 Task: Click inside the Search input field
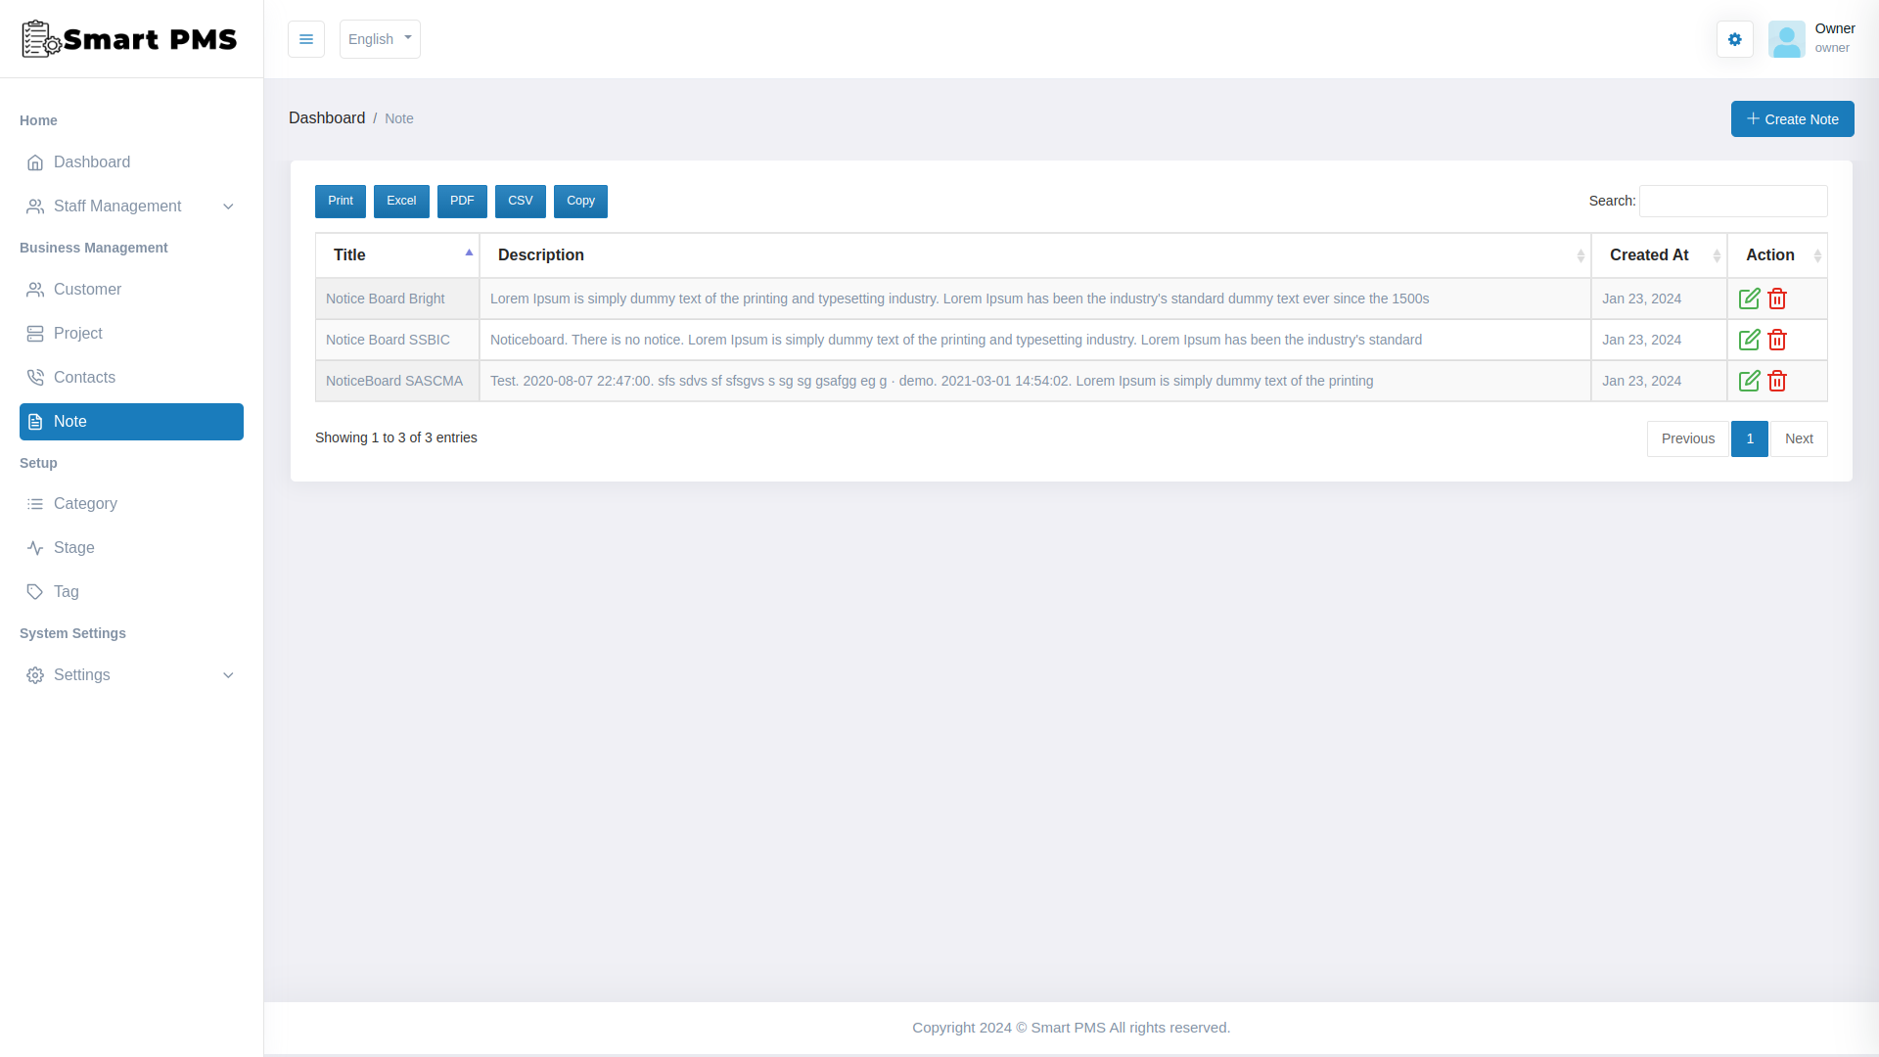[x=1732, y=201]
